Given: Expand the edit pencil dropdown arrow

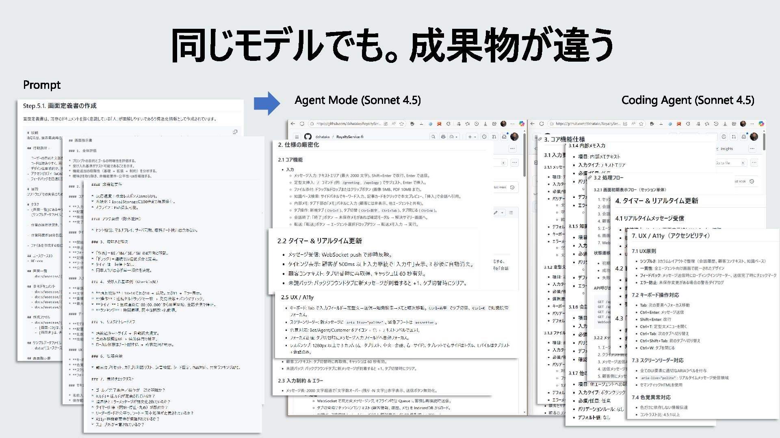Looking at the screenshot, I should click(x=503, y=213).
